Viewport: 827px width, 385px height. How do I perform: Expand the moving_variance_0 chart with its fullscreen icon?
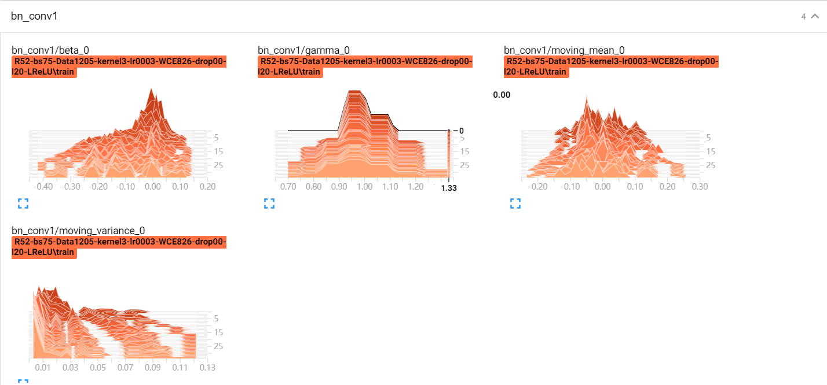point(23,382)
